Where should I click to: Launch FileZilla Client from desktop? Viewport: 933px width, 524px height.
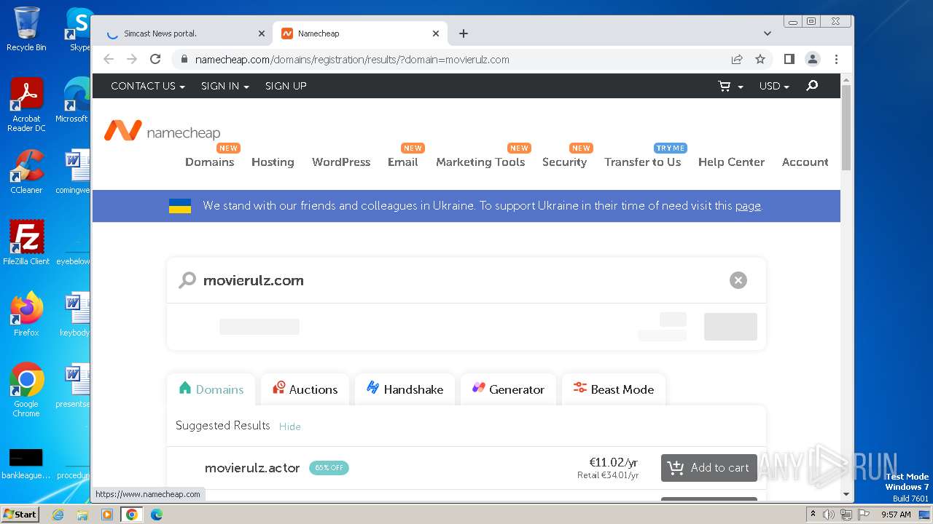point(26,243)
